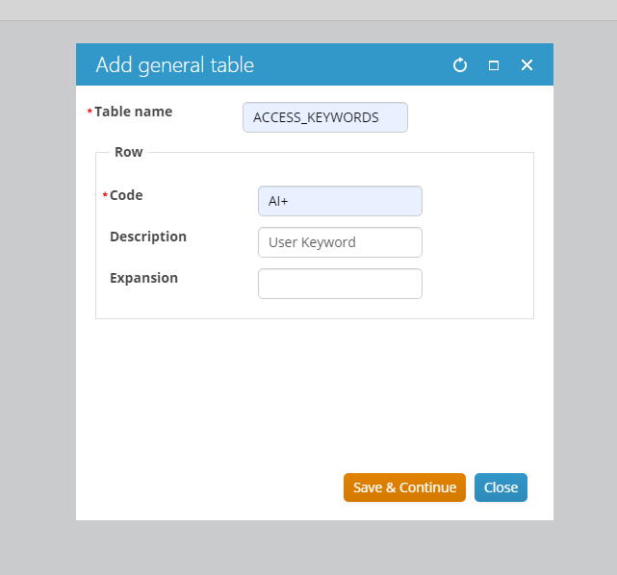Click the Table name label
The height and width of the screenshot is (575, 617).
click(x=133, y=112)
